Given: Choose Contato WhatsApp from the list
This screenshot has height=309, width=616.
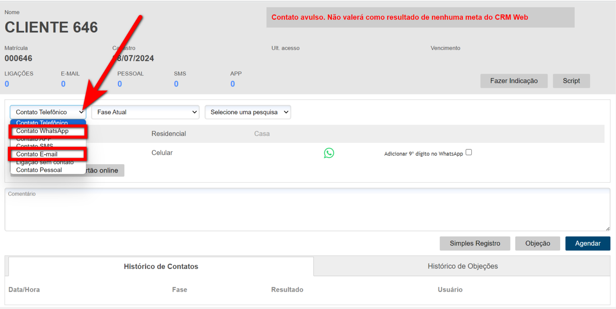Looking at the screenshot, I should click(x=43, y=131).
